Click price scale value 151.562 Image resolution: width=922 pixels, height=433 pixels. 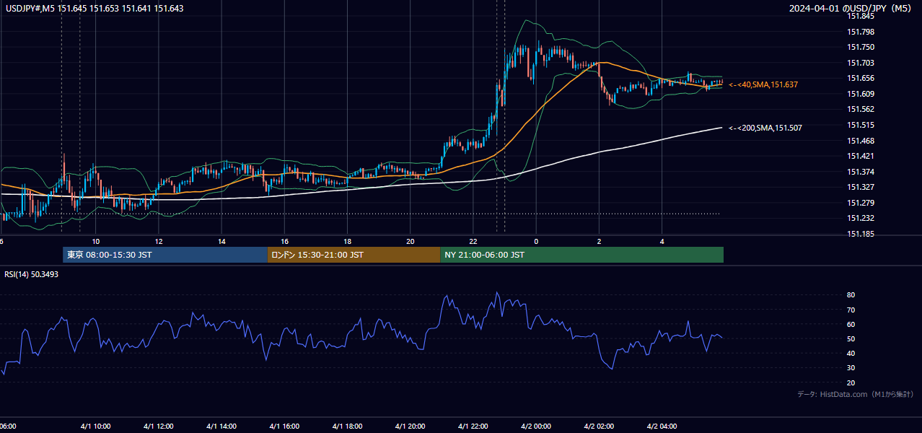860,109
